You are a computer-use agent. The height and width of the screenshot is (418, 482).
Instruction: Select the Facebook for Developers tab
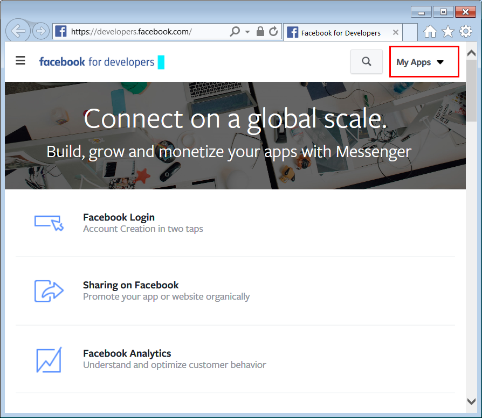[x=342, y=32]
